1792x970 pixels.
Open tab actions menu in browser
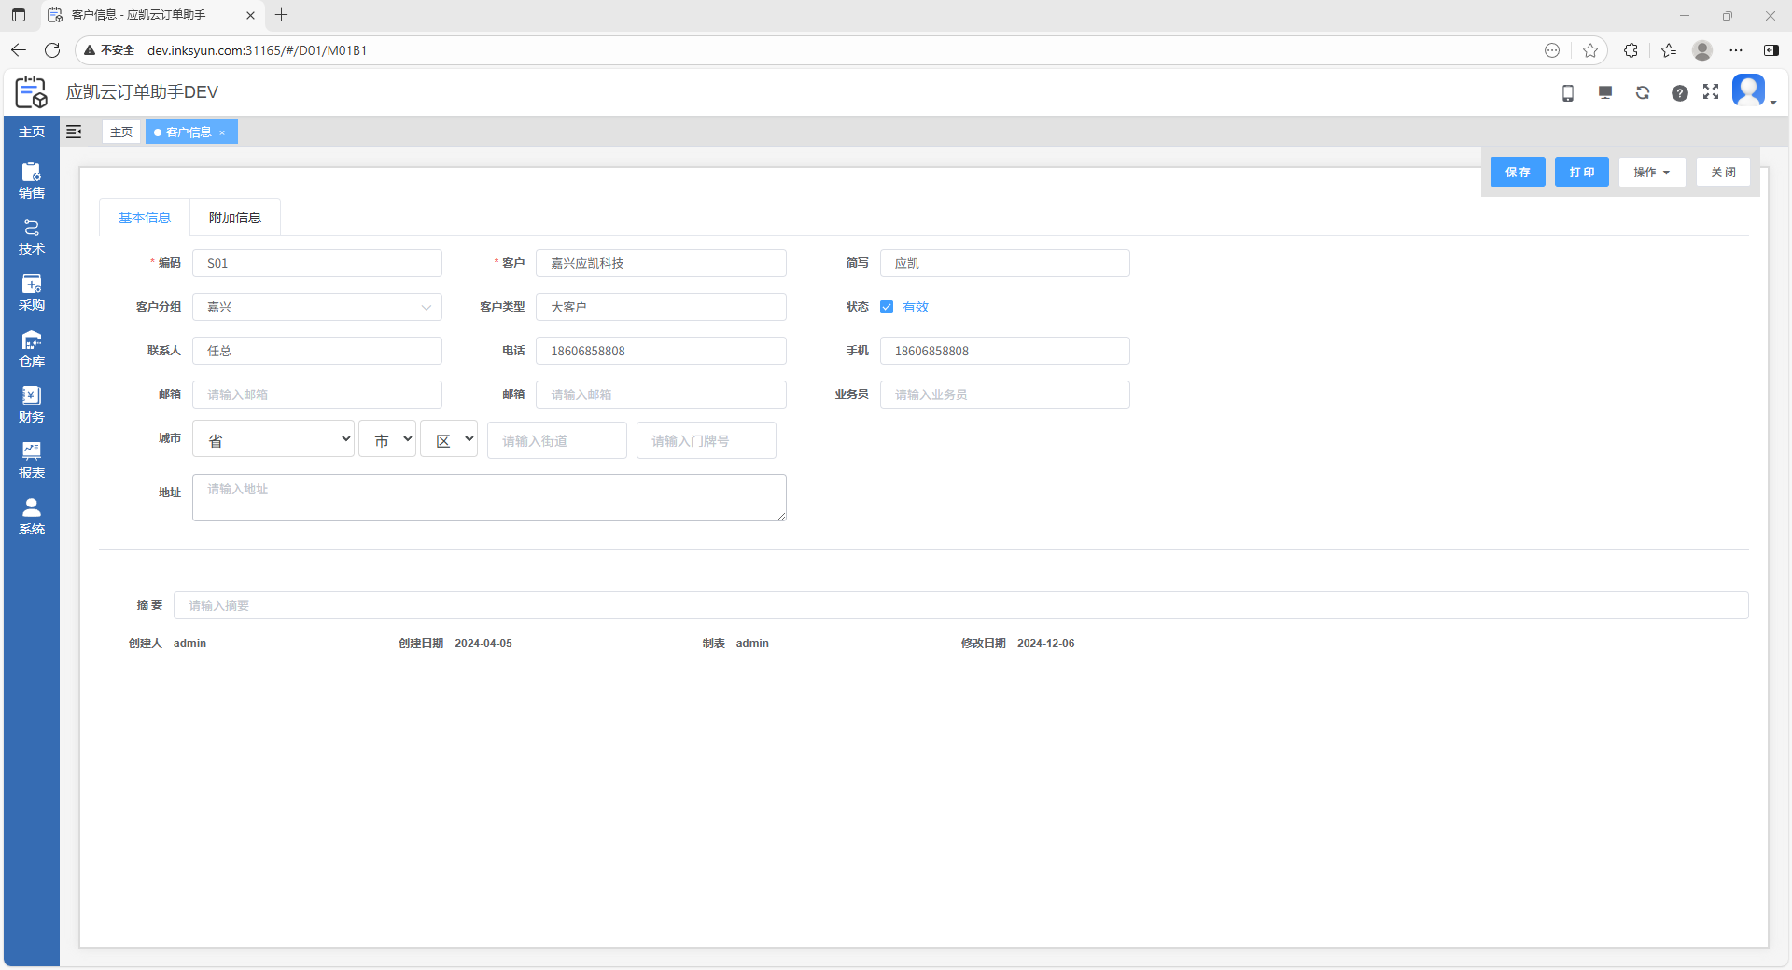tap(19, 15)
